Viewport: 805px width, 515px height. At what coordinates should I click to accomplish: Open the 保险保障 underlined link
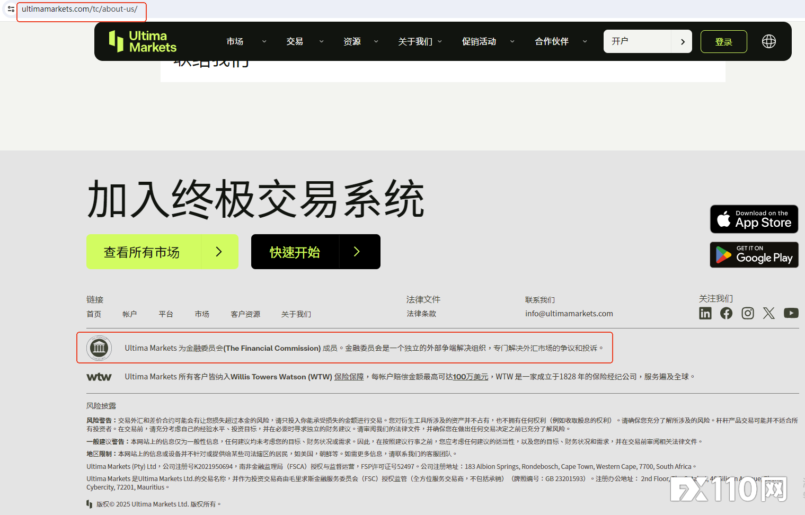(349, 377)
